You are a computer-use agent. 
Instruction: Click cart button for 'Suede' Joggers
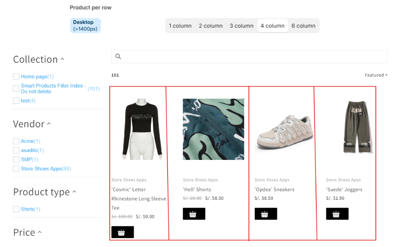337,214
